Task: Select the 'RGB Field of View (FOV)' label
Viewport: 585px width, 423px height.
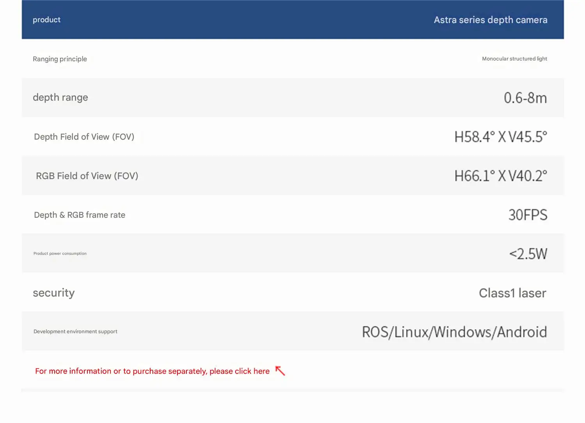Action: pyautogui.click(x=87, y=176)
